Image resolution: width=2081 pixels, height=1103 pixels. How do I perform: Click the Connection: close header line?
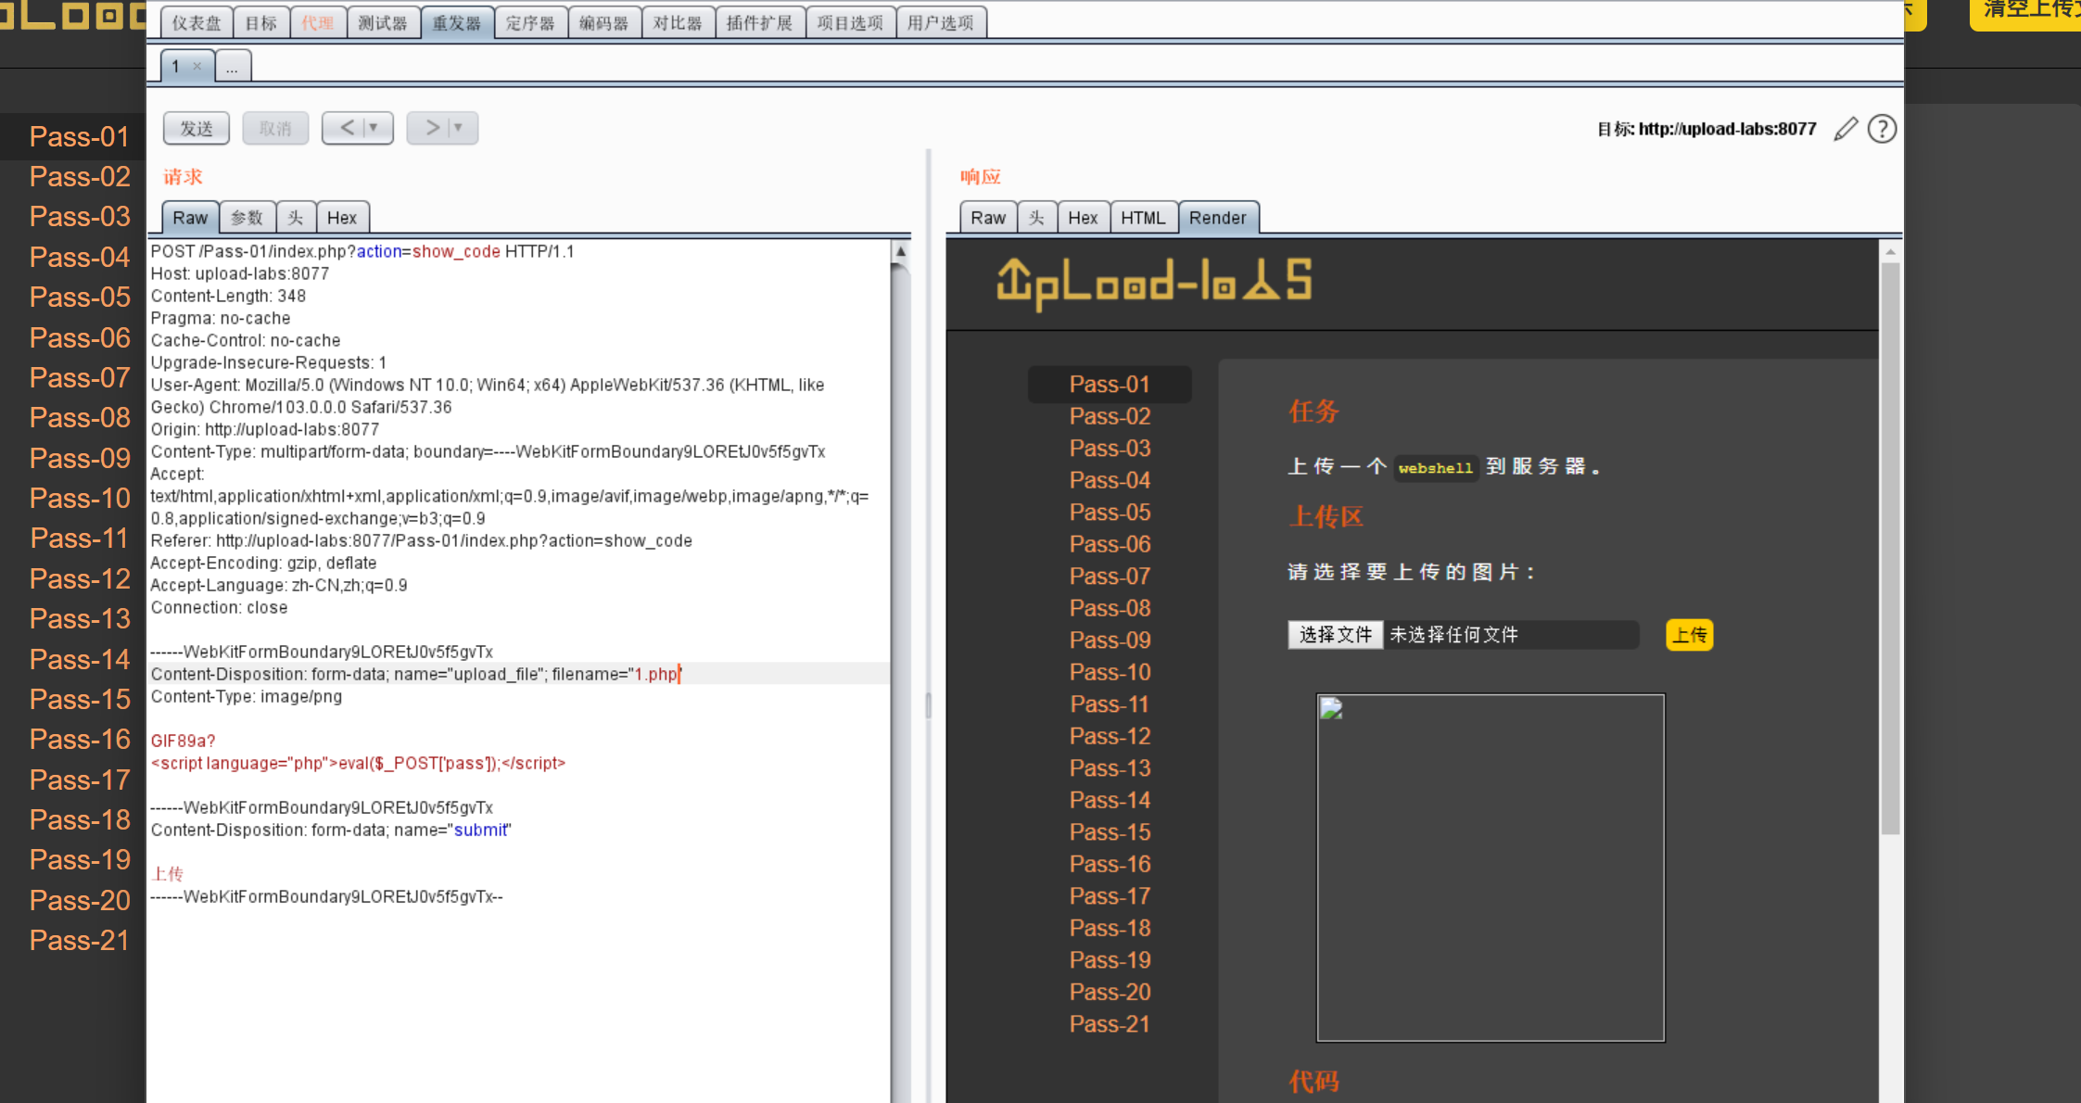coord(220,607)
